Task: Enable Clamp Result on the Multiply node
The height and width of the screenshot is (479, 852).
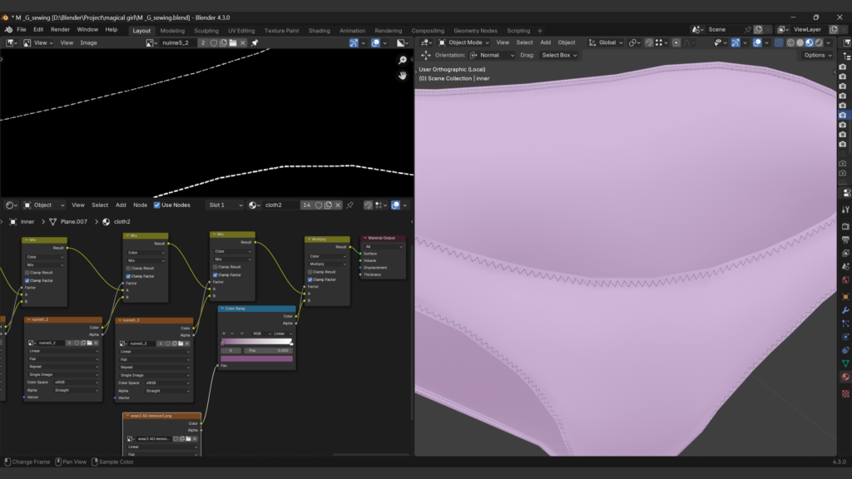Action: [310, 272]
